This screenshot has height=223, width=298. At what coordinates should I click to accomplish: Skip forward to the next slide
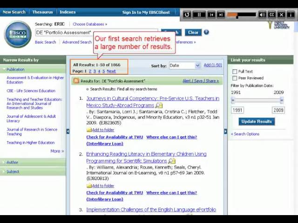coord(221,14)
